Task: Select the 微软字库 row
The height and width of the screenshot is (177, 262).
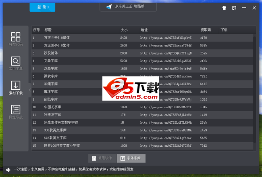Action: pyautogui.click(x=142, y=76)
